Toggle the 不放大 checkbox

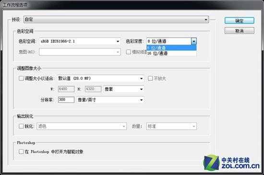(x=150, y=78)
